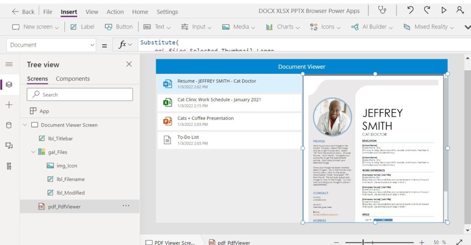Open the Data cylinder icon in the sidebar

pos(9,125)
